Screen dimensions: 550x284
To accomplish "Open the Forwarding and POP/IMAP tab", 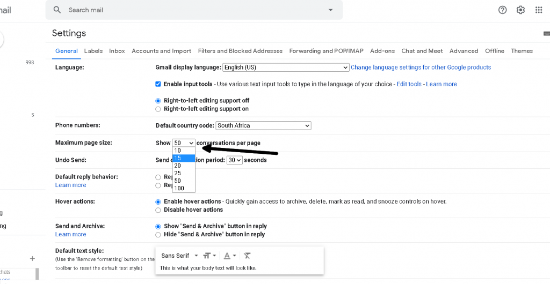I will pyautogui.click(x=326, y=51).
